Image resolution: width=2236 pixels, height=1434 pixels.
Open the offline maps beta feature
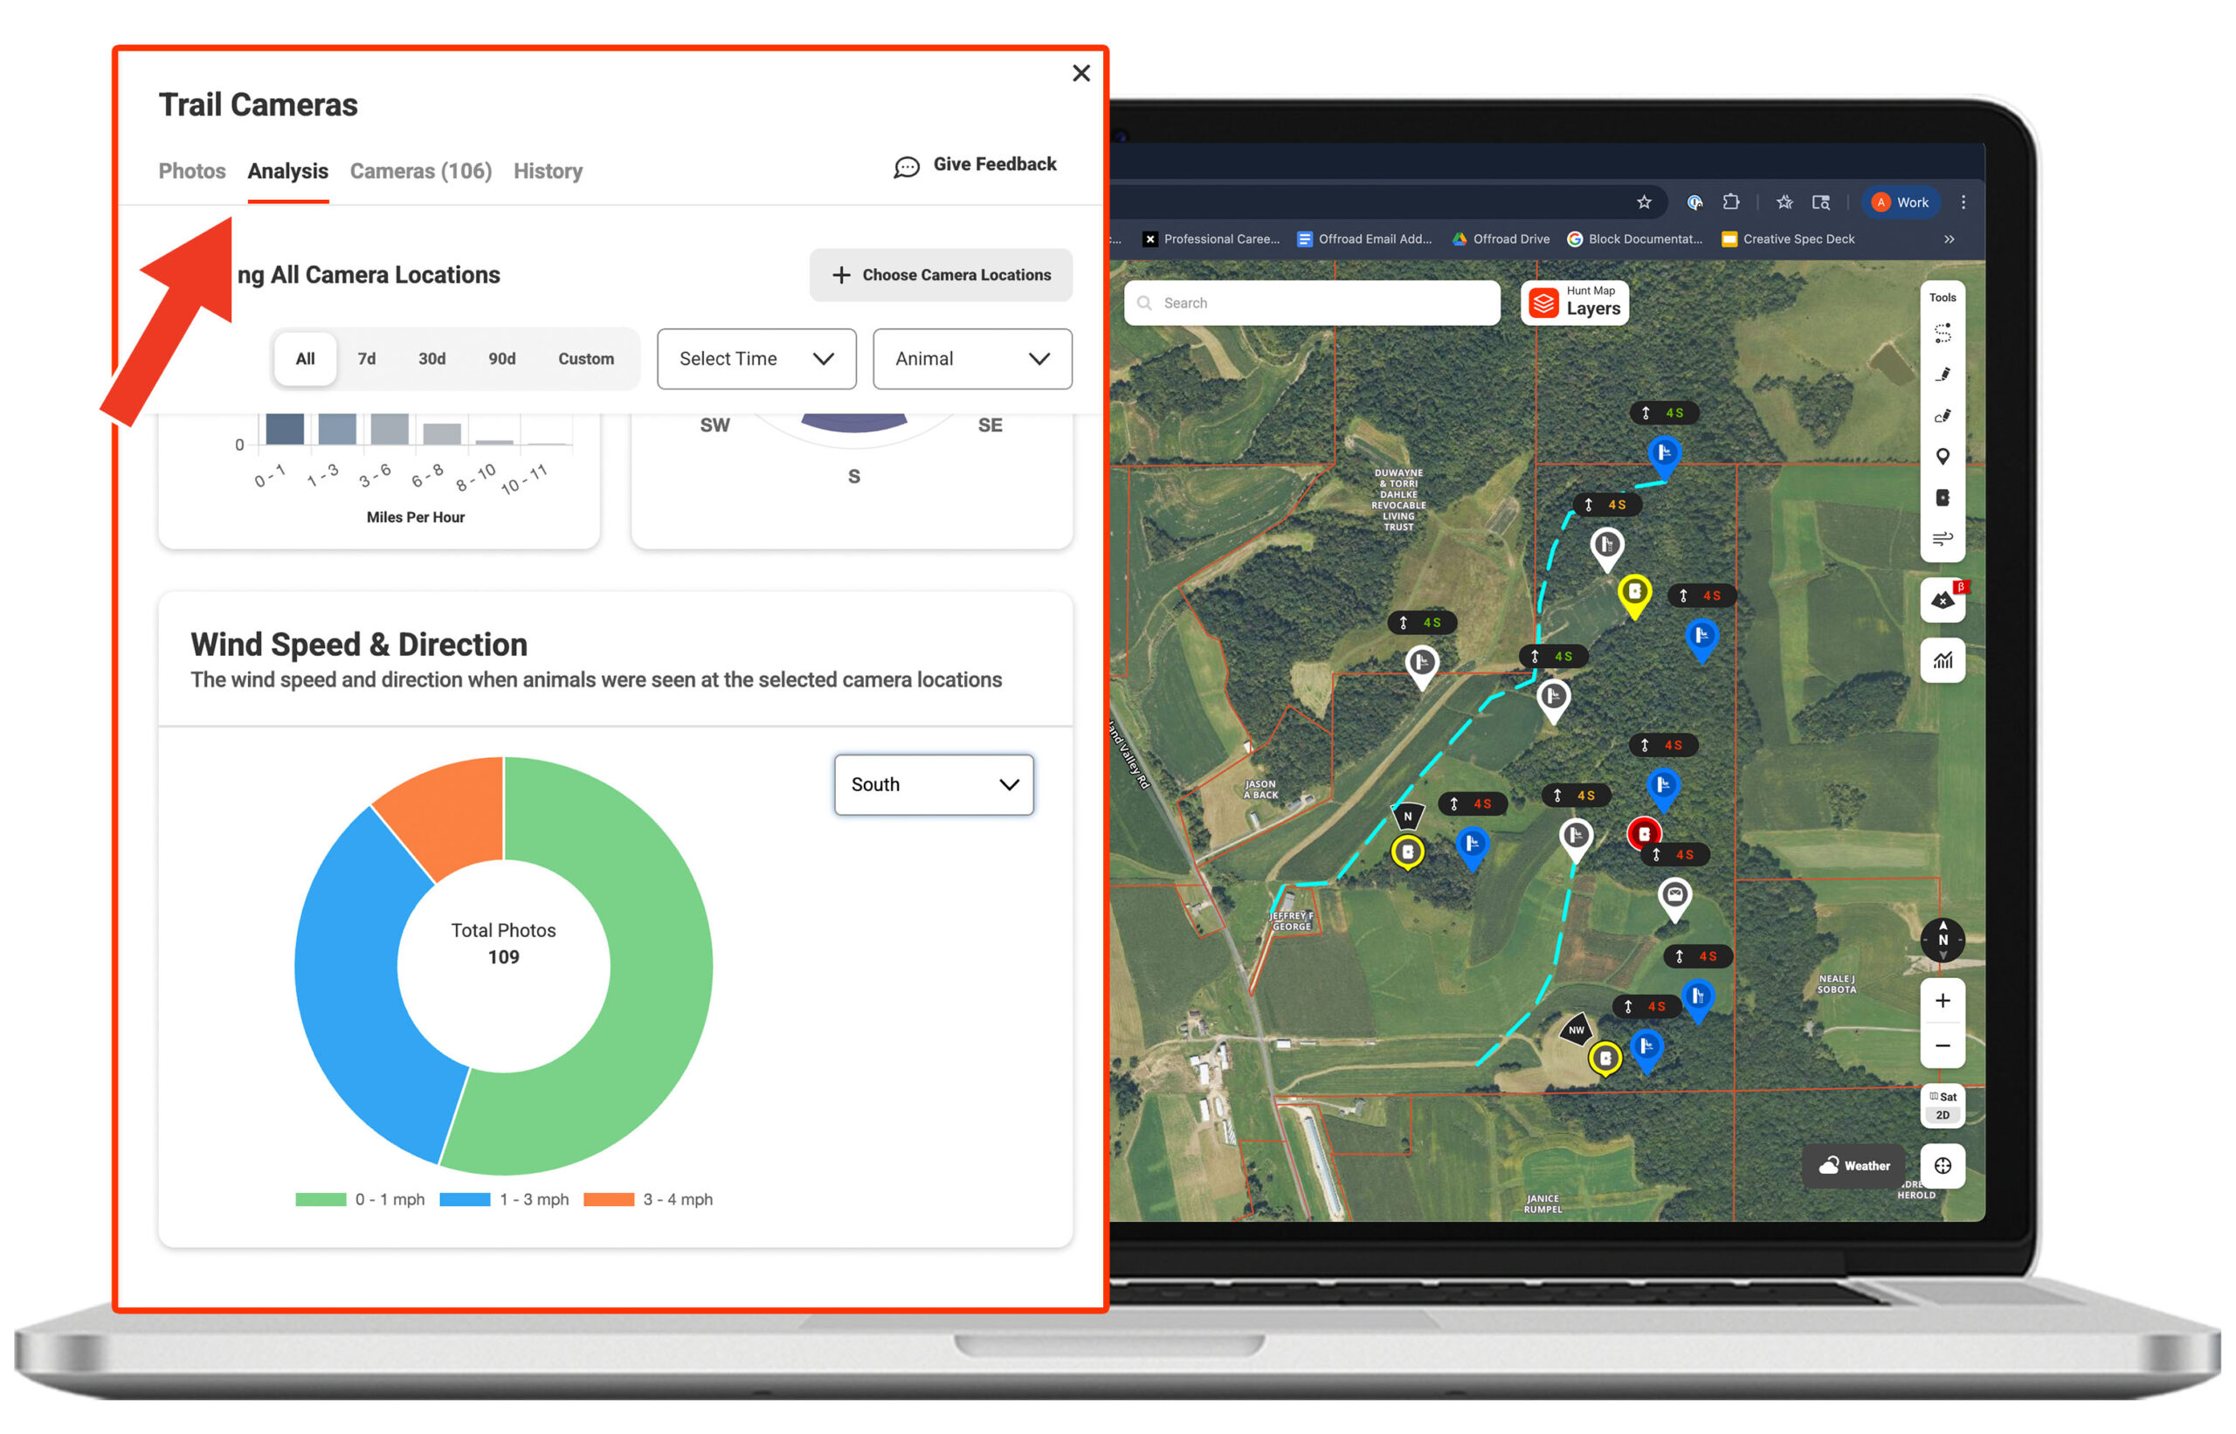click(x=1943, y=601)
